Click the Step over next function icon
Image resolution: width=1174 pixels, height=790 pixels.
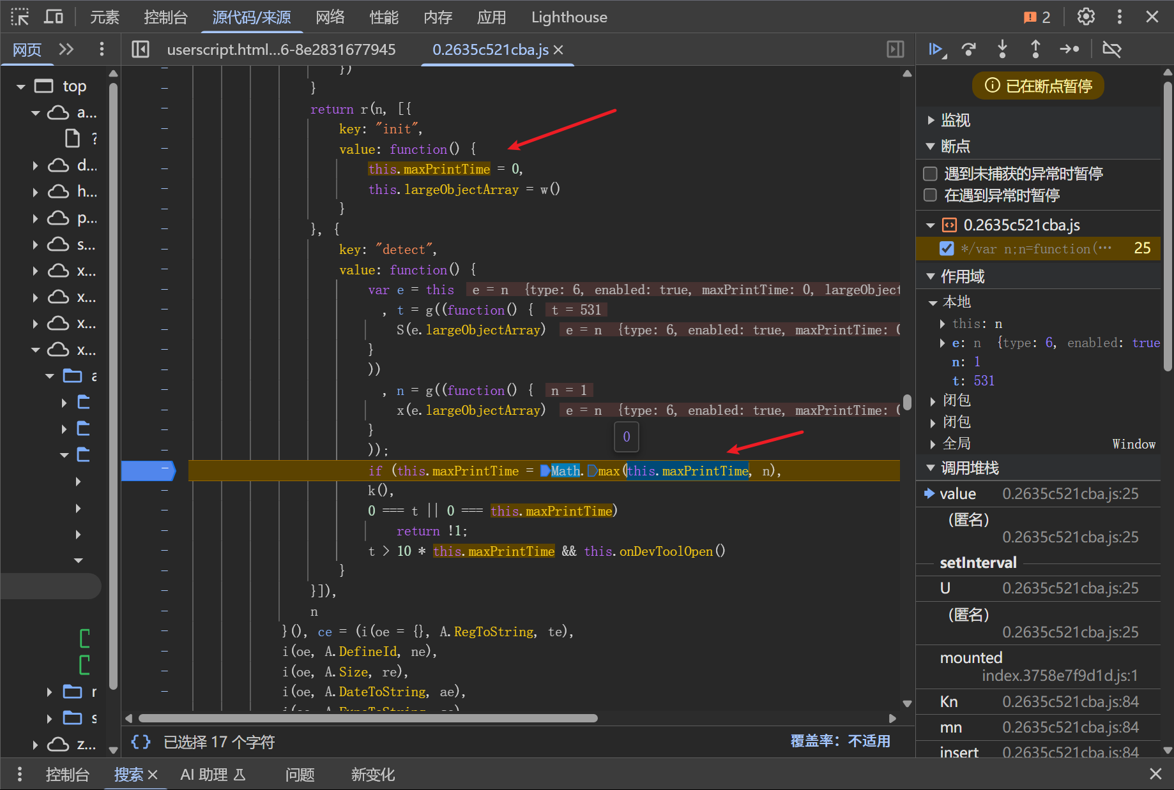969,49
